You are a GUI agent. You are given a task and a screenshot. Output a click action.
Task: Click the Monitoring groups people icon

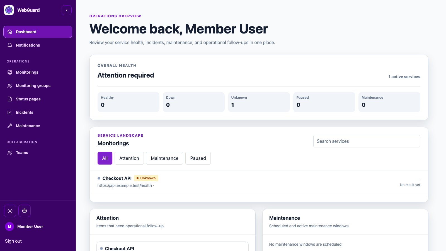point(10,86)
